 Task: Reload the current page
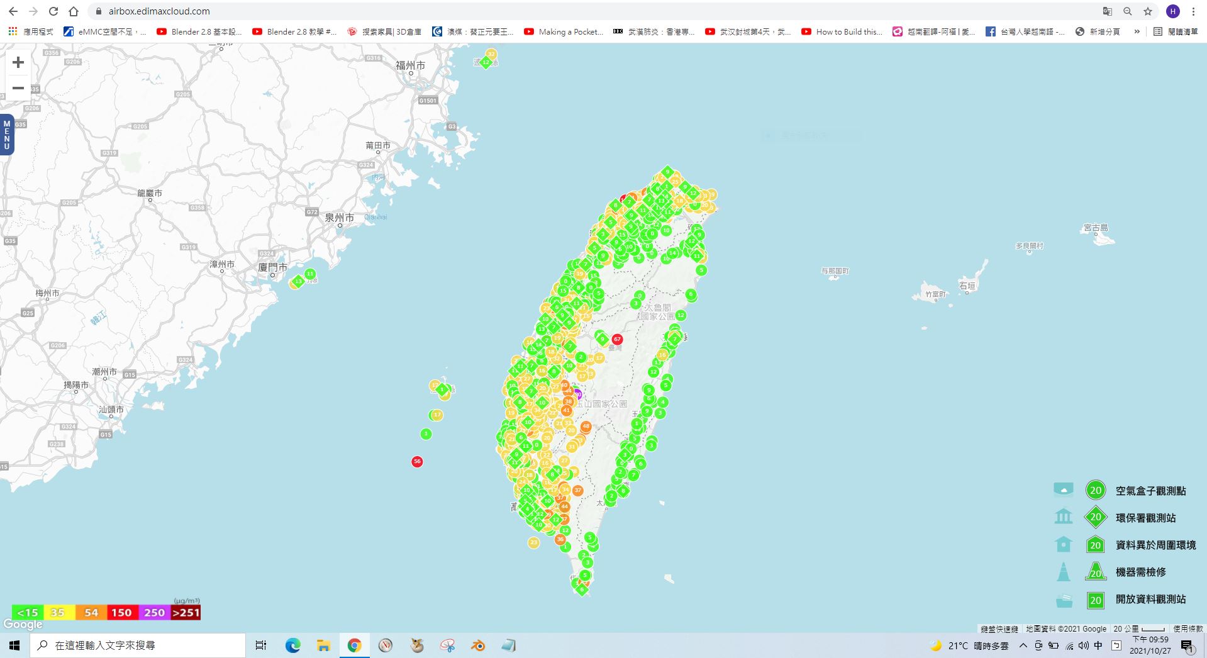[53, 11]
